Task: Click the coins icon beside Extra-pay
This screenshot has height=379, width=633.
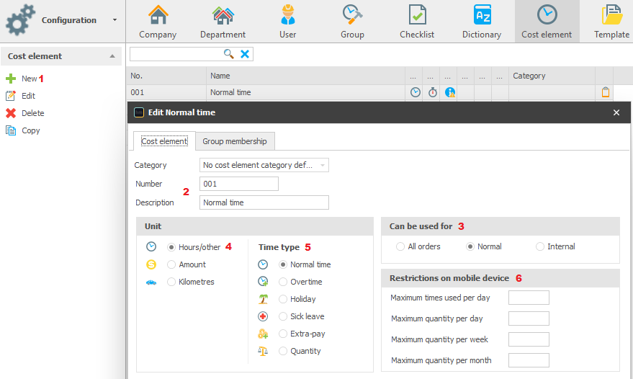Action: click(263, 334)
